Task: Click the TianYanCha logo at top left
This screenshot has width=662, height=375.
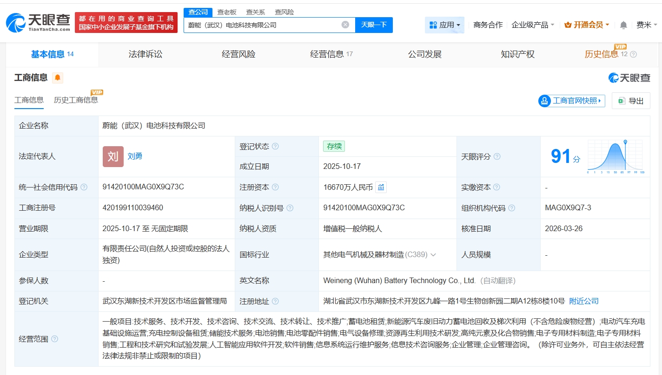Action: (38, 22)
